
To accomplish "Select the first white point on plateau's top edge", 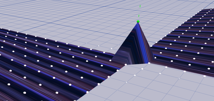I will [x=142, y=69].
